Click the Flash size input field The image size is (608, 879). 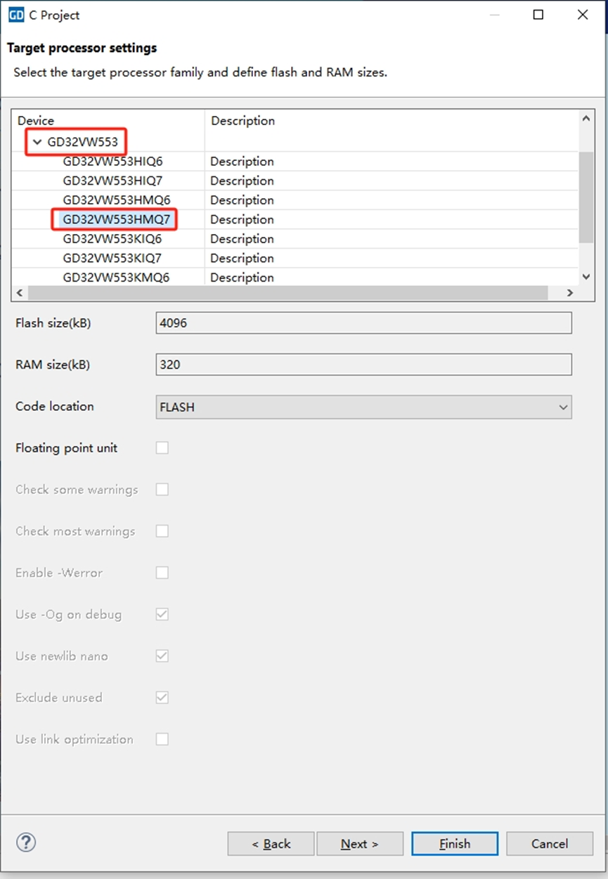click(363, 323)
